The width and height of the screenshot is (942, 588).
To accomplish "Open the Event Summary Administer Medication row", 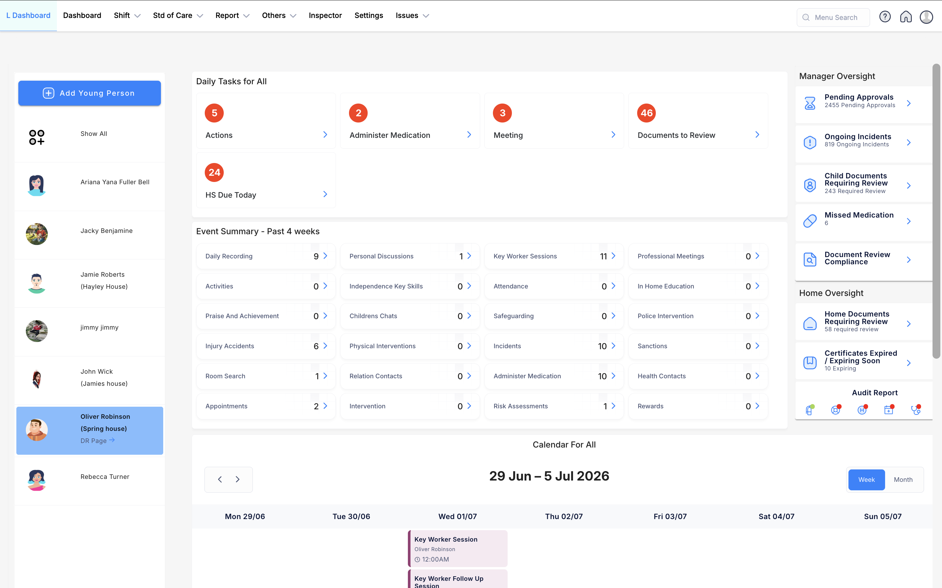I will [x=554, y=376].
